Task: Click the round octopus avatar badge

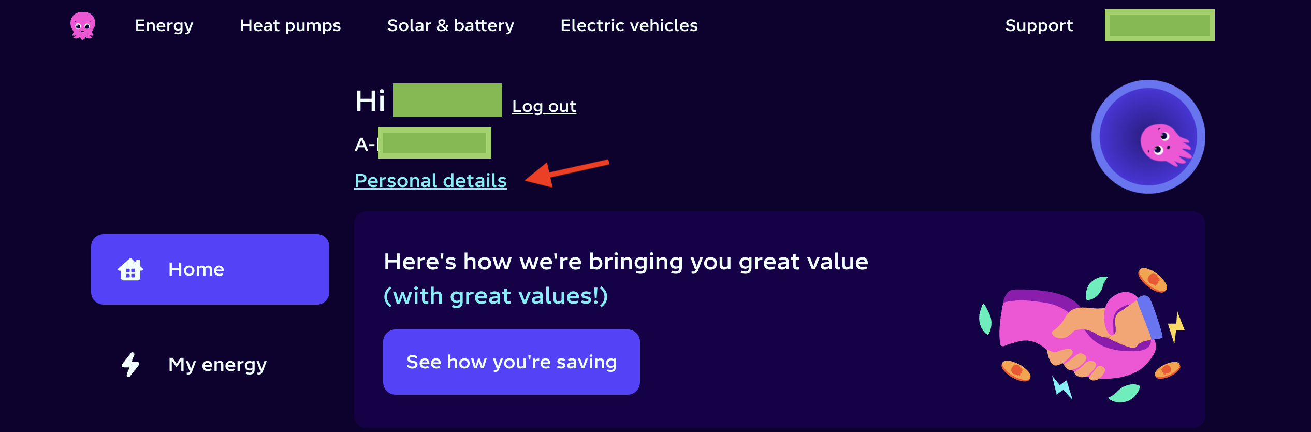Action: [1148, 137]
